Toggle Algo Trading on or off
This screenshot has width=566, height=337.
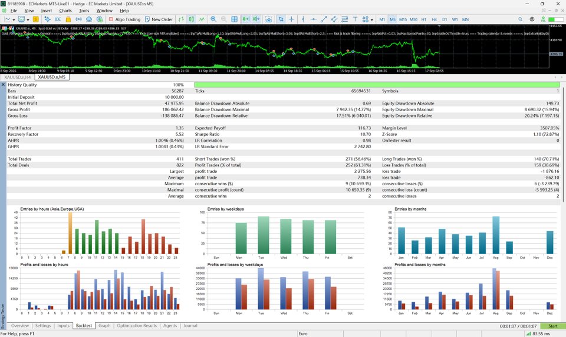click(124, 19)
